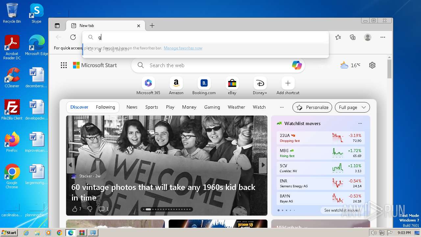
Task: Open the Money category
Action: [189, 107]
